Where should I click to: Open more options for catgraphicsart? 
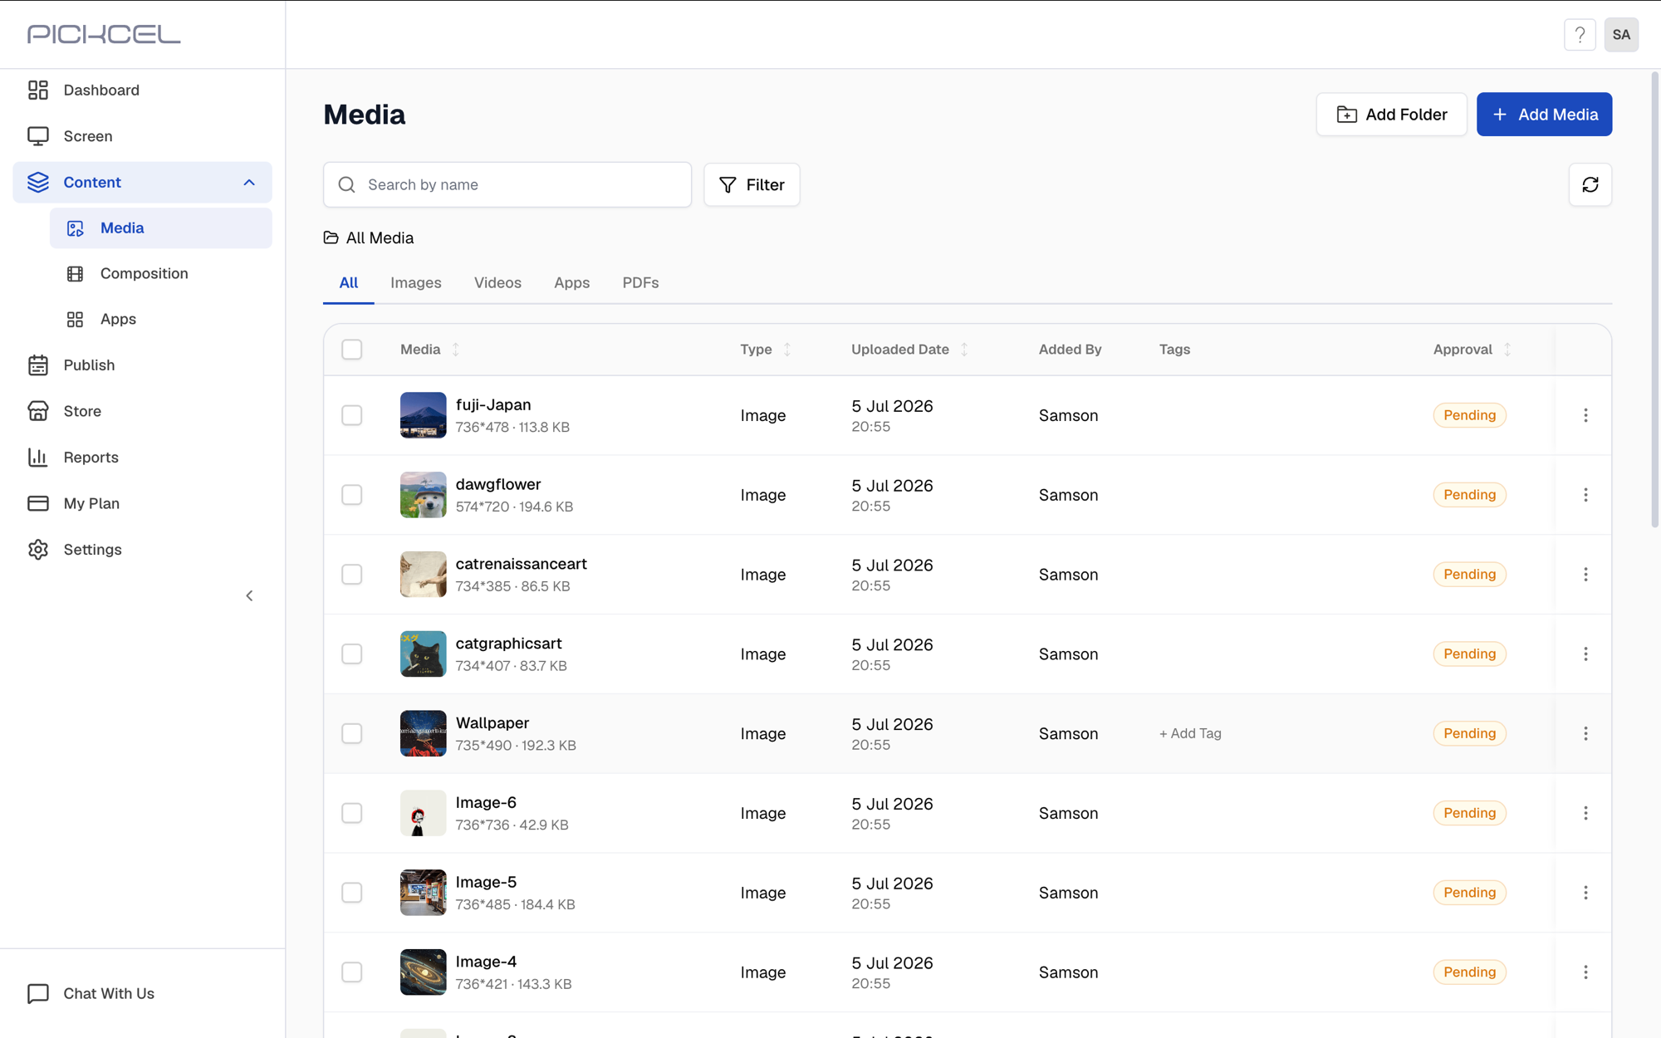tap(1585, 654)
